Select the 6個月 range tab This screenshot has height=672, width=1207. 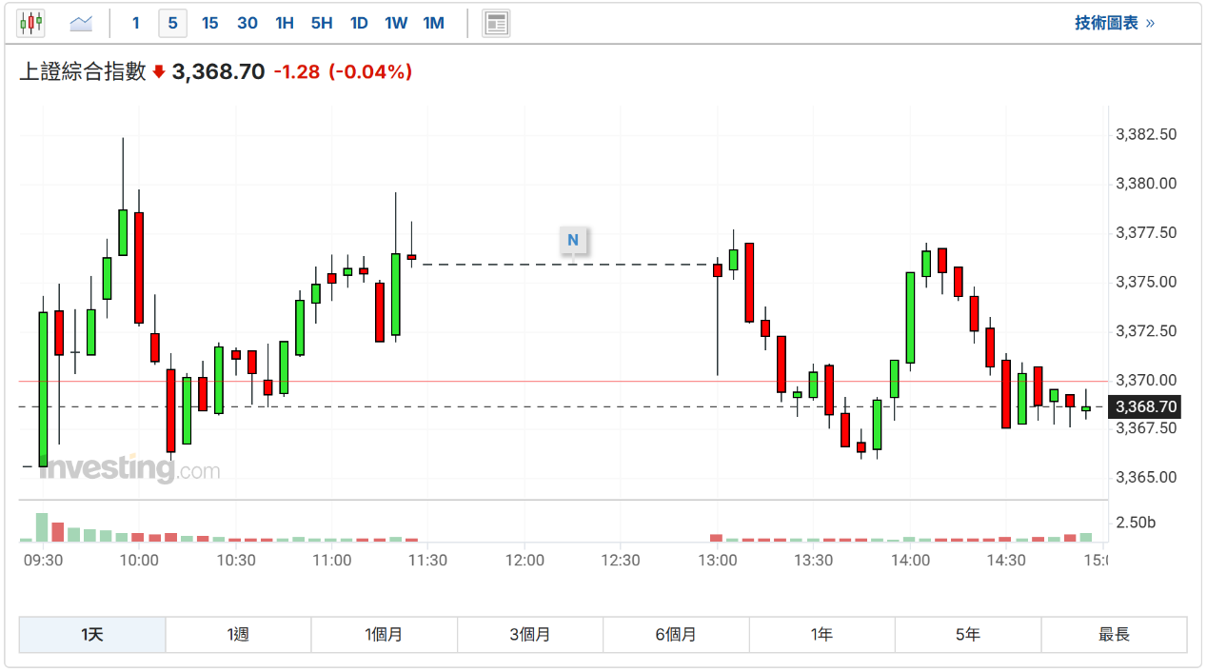click(676, 635)
